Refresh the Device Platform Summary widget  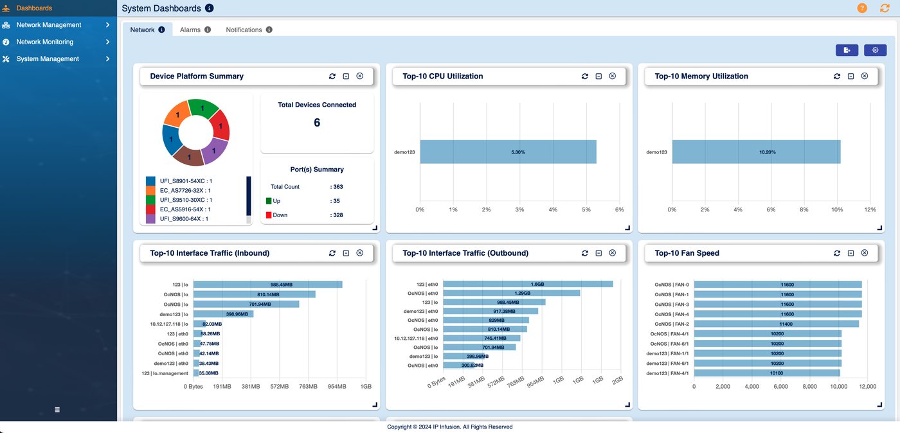(332, 76)
